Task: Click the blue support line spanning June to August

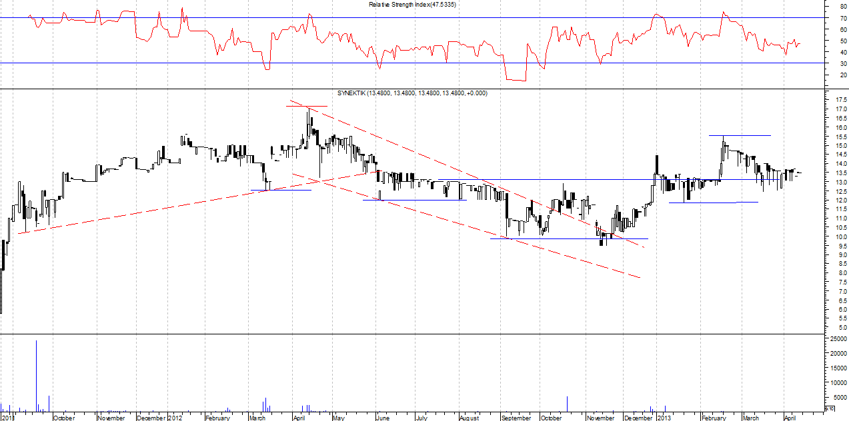Action: coord(413,200)
